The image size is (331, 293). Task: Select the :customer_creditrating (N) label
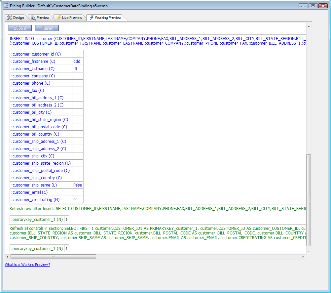35,199
